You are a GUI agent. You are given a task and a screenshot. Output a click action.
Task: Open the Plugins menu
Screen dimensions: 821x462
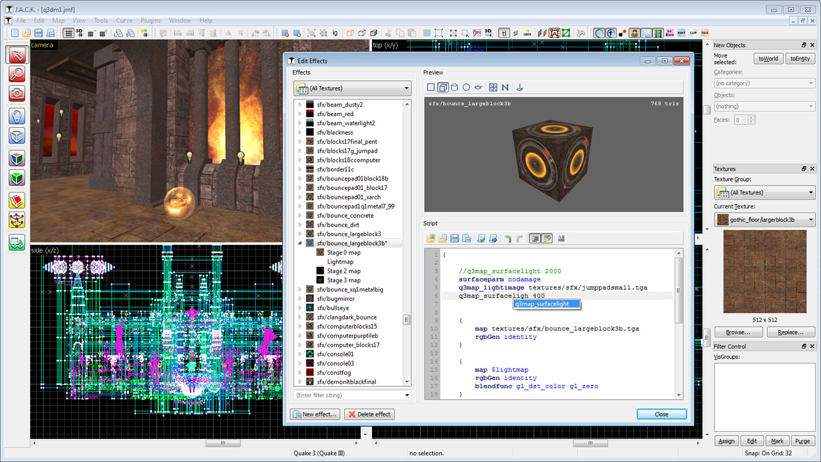pyautogui.click(x=150, y=20)
